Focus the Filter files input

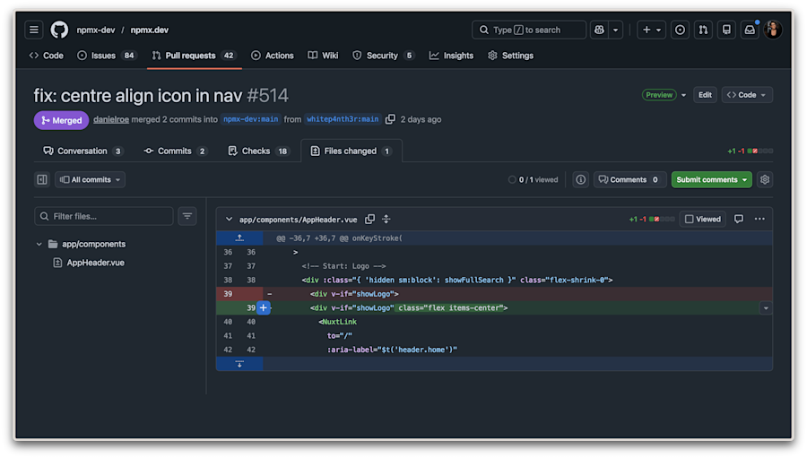click(x=104, y=216)
